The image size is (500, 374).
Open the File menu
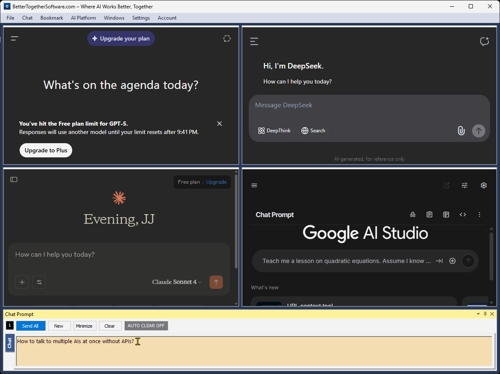pyautogui.click(x=10, y=18)
